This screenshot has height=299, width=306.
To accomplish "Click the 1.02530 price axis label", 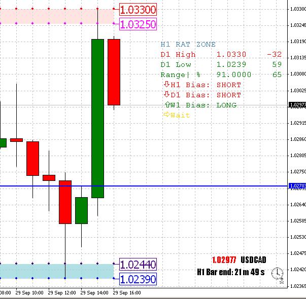I will click(x=298, y=237).
